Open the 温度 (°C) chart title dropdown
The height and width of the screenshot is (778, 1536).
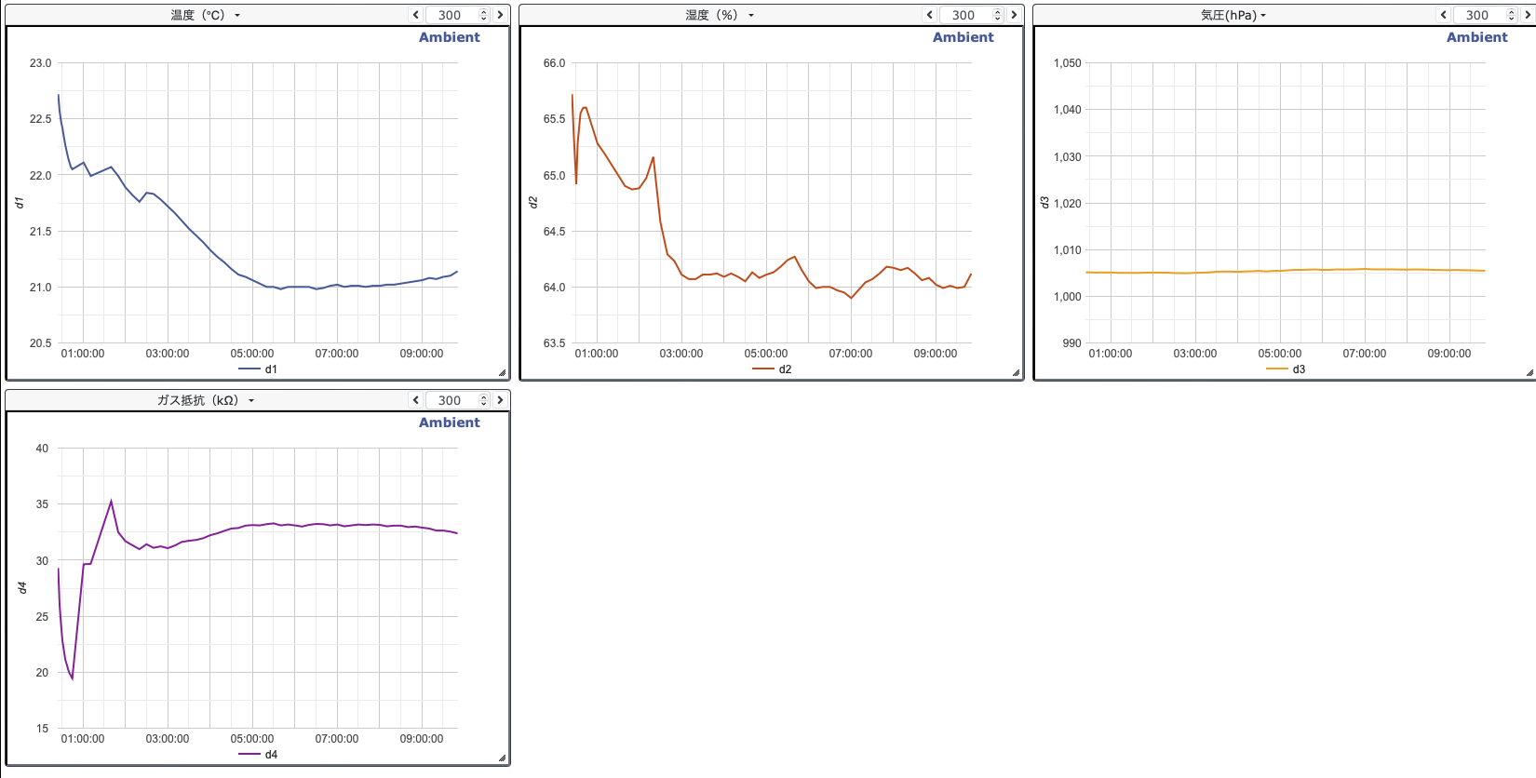(x=206, y=15)
